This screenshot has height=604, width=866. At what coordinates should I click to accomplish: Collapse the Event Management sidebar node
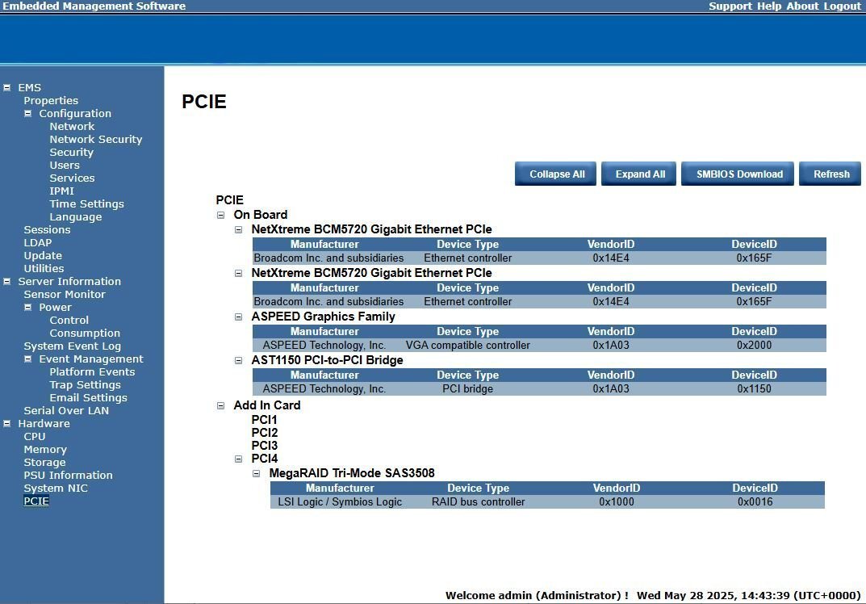tap(27, 359)
